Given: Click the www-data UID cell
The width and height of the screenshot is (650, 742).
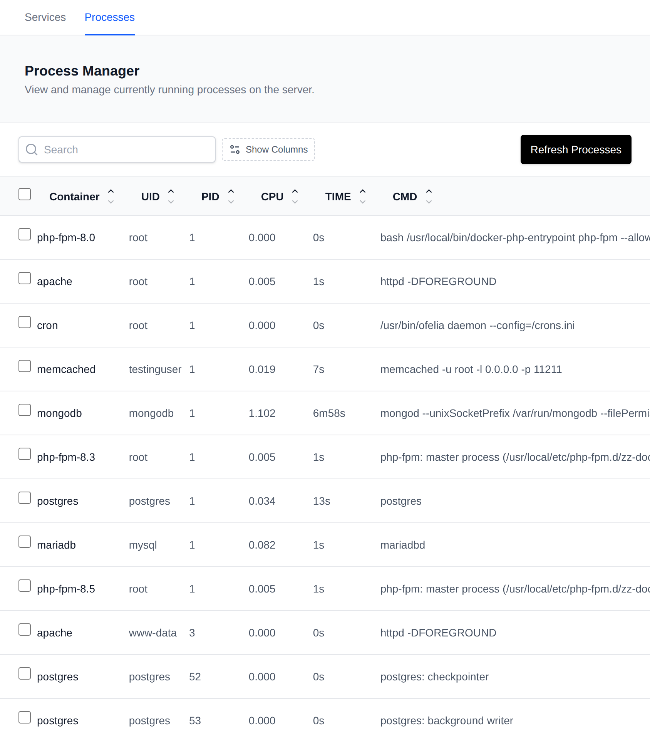Looking at the screenshot, I should (x=152, y=633).
